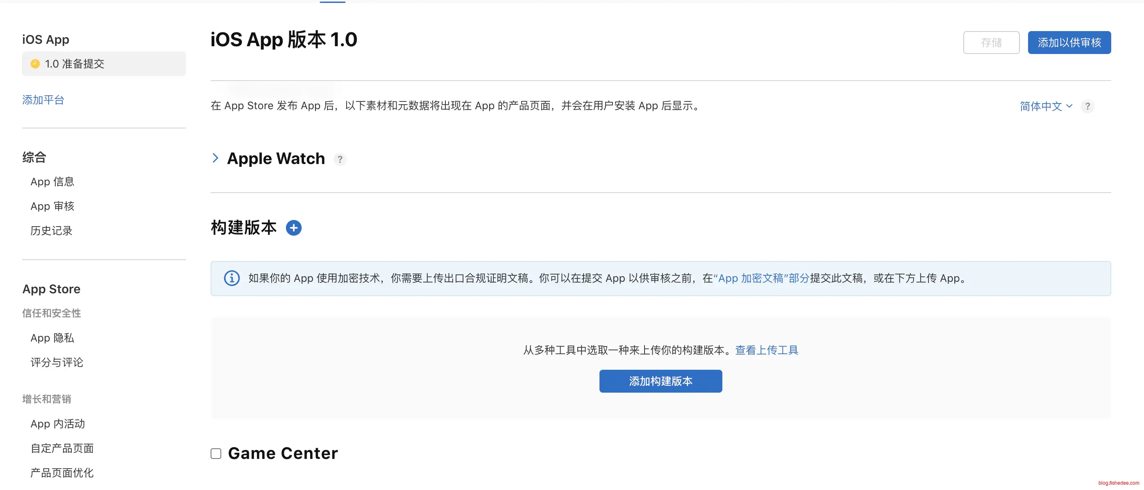Screen dimensions: 1144x490
Task: Click the yellow status icon for 1.0 准备提交
Action: click(35, 64)
